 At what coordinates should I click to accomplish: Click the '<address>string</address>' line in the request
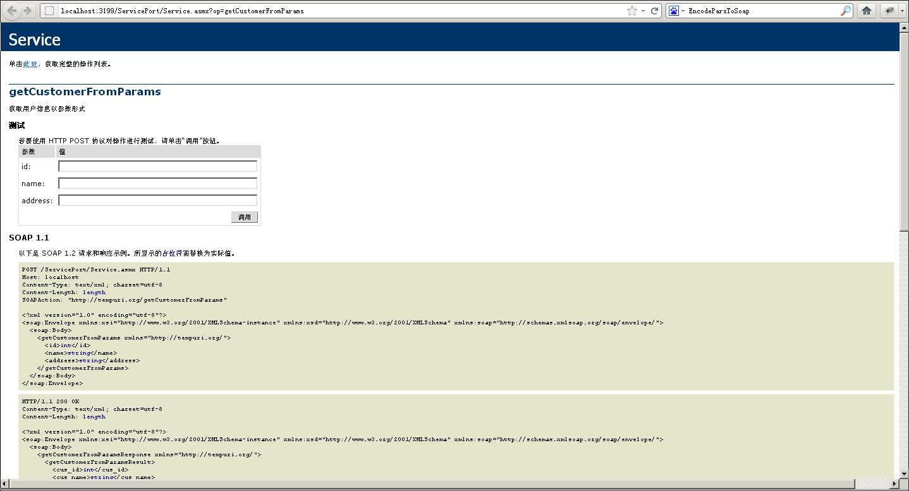coord(92,360)
